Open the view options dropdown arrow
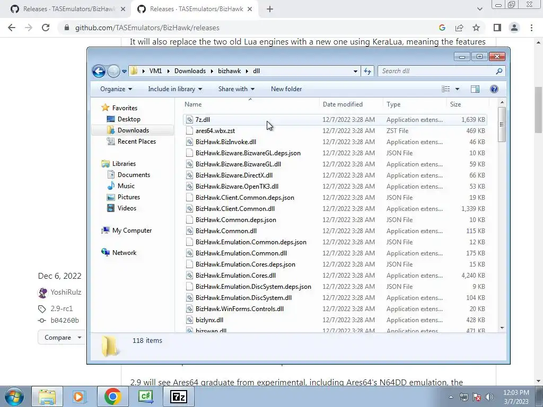This screenshot has width=543, height=407. (457, 89)
